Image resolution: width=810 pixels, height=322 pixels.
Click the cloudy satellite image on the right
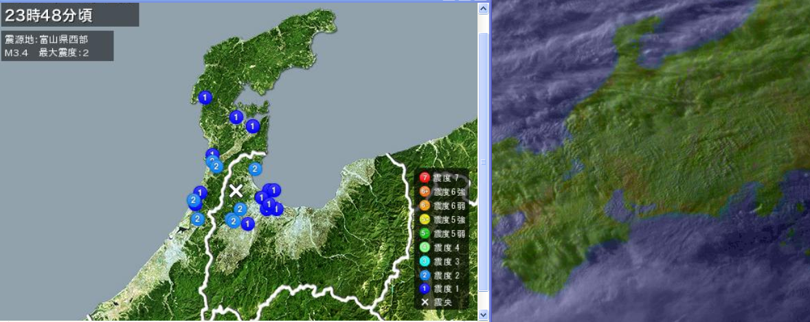tap(651, 161)
